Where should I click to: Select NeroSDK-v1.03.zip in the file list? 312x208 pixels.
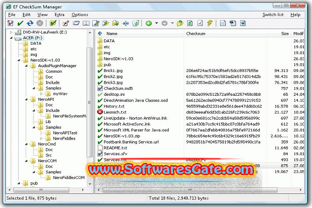click(x=122, y=136)
